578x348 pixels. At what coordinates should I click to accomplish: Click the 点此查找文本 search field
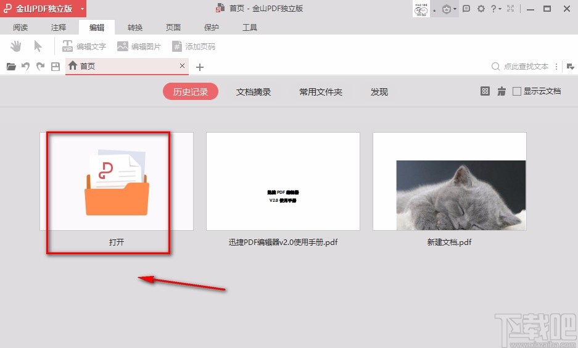click(526, 67)
